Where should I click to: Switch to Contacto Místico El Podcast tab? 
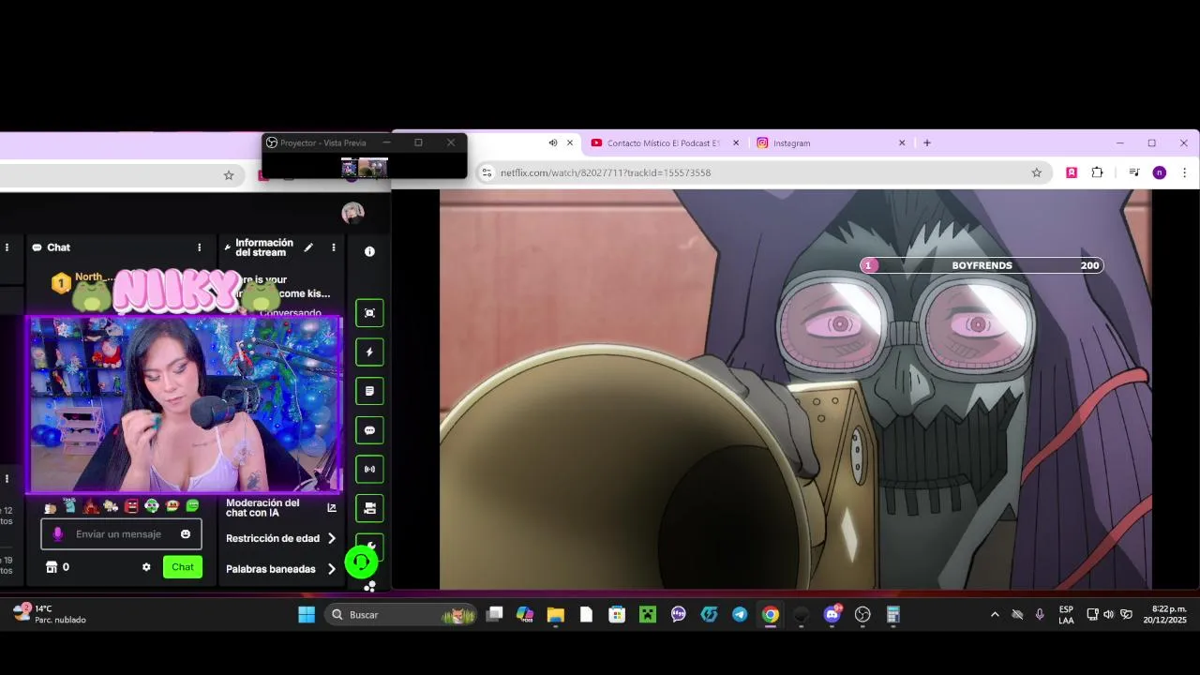click(x=664, y=143)
